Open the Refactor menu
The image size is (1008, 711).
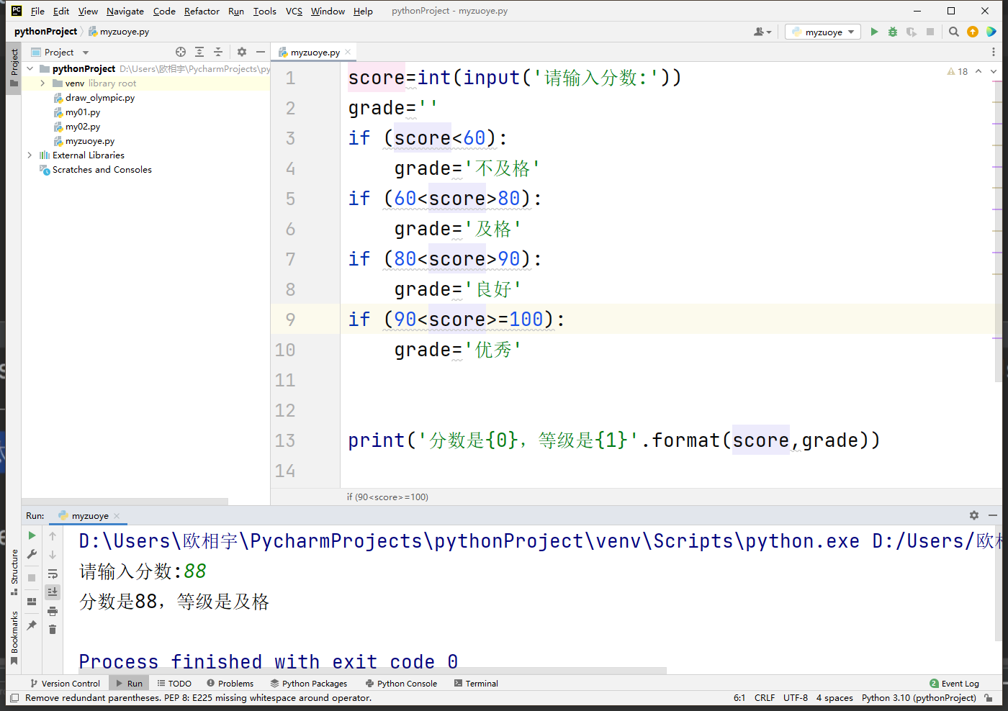[202, 11]
